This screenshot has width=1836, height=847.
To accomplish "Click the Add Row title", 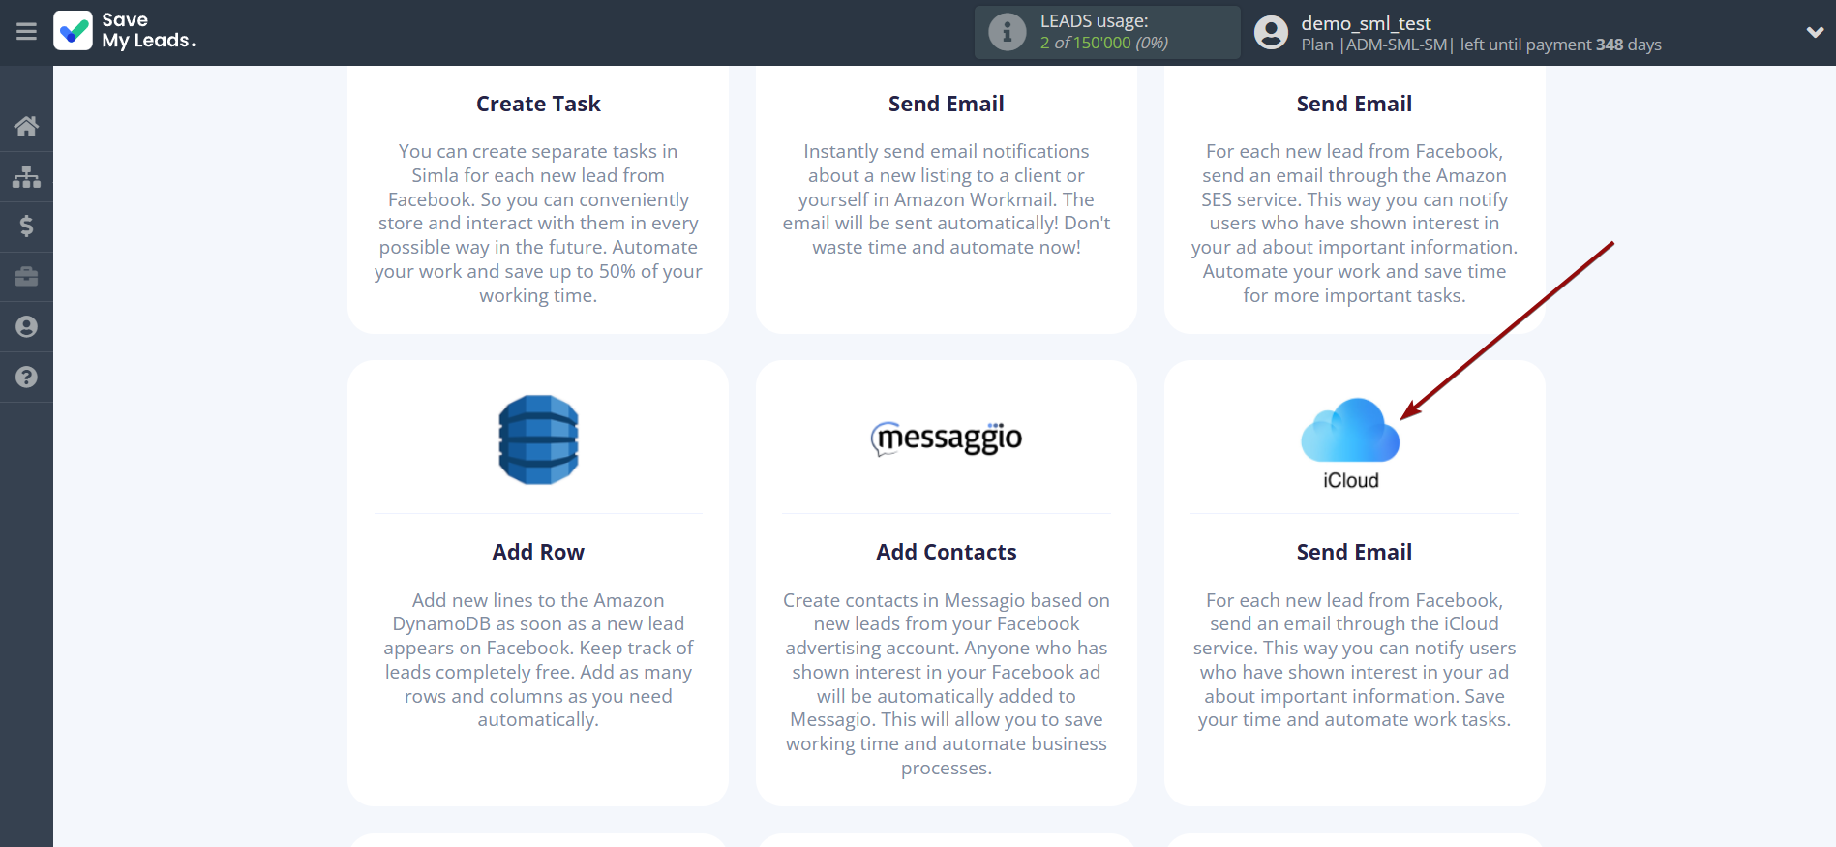I will coord(538,552).
